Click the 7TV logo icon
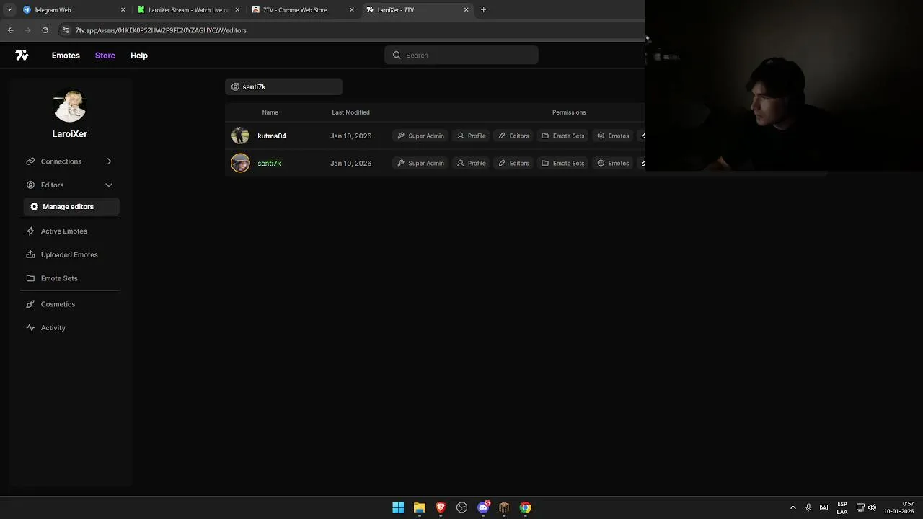 pyautogui.click(x=22, y=56)
